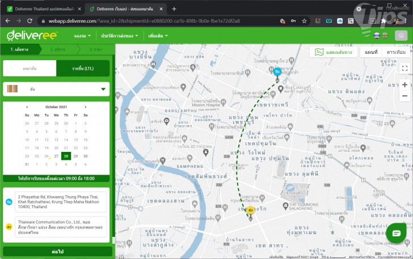Select step 1 เส้นทาง tab
Screen dimensions: 413x259
(21, 49)
